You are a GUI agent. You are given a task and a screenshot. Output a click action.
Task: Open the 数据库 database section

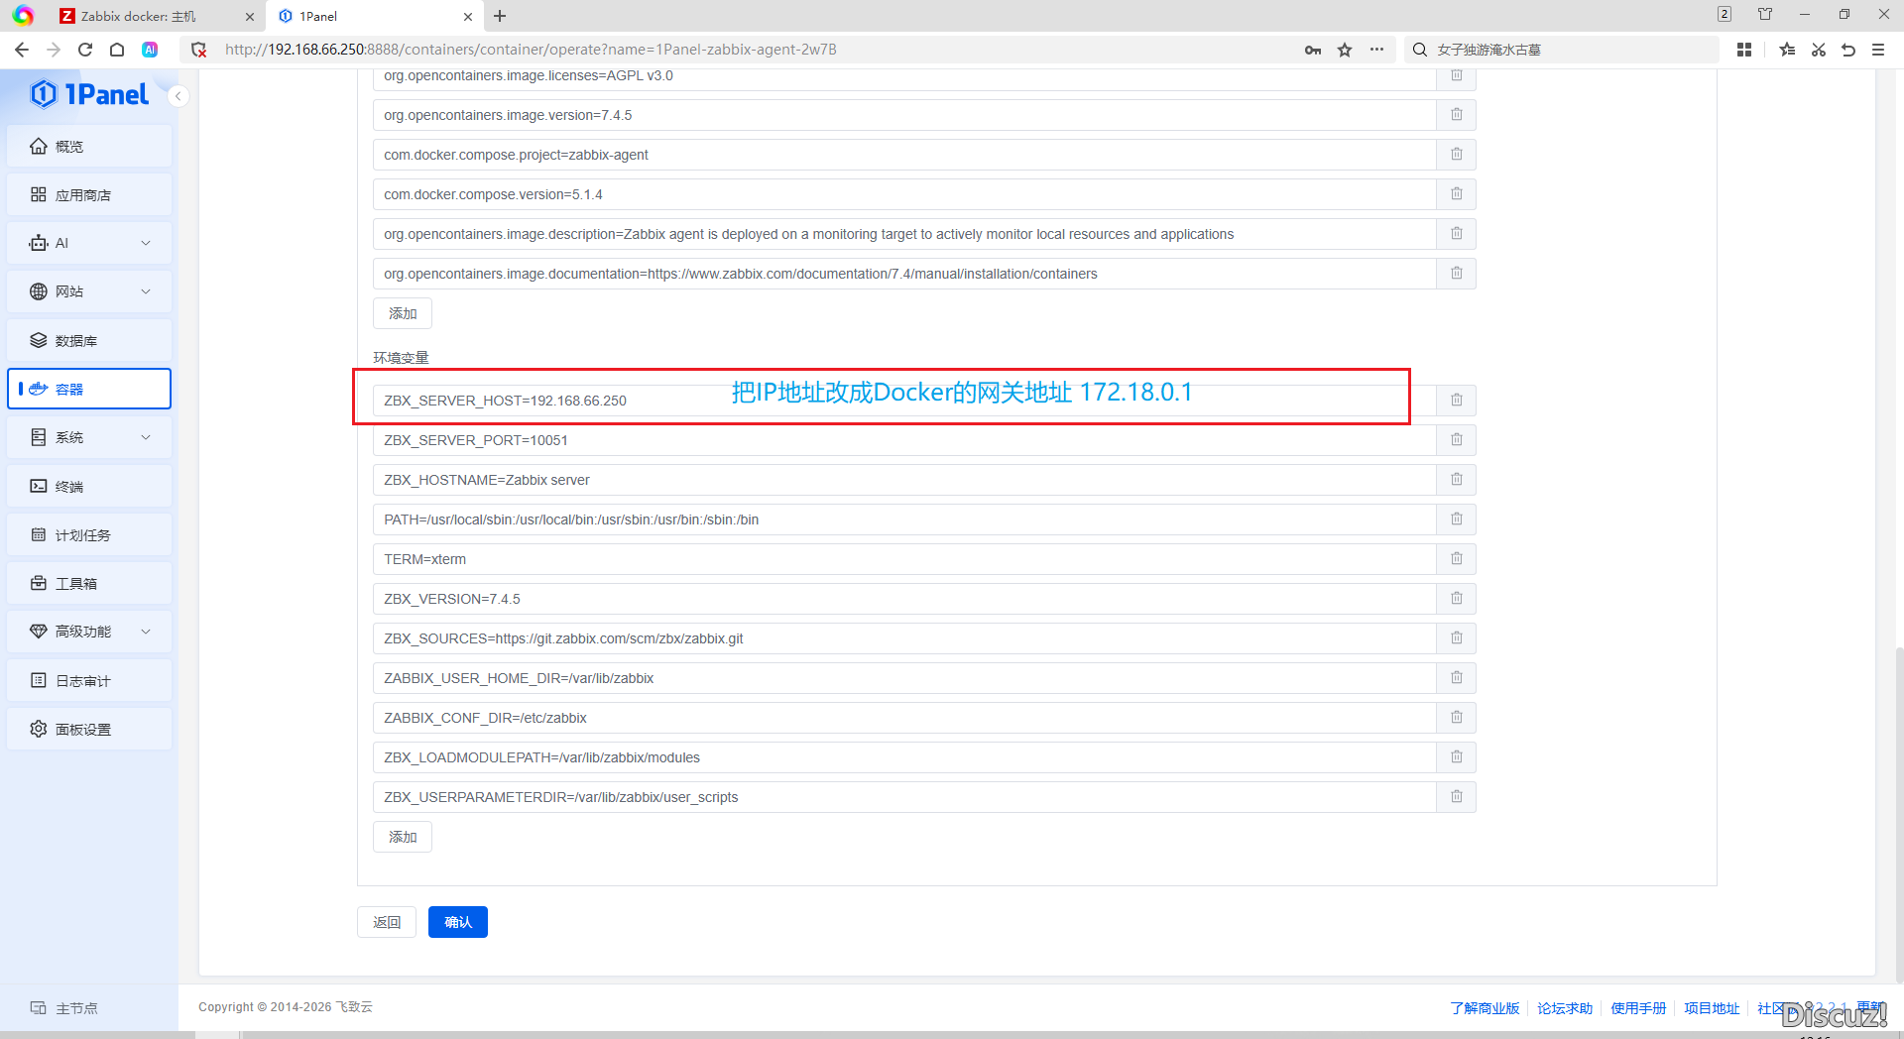coord(89,340)
